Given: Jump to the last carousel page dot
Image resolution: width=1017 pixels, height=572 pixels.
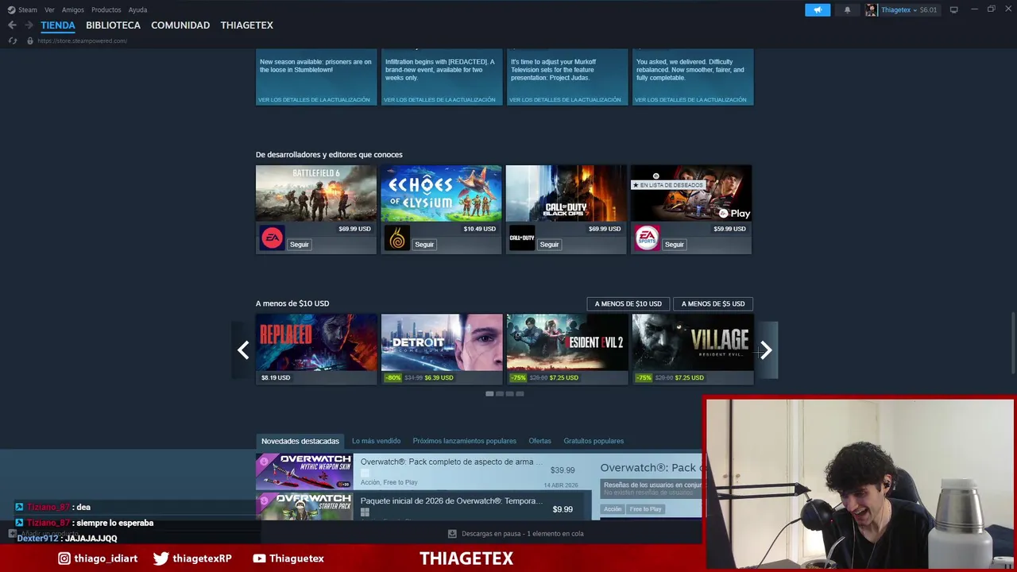Looking at the screenshot, I should coord(520,393).
